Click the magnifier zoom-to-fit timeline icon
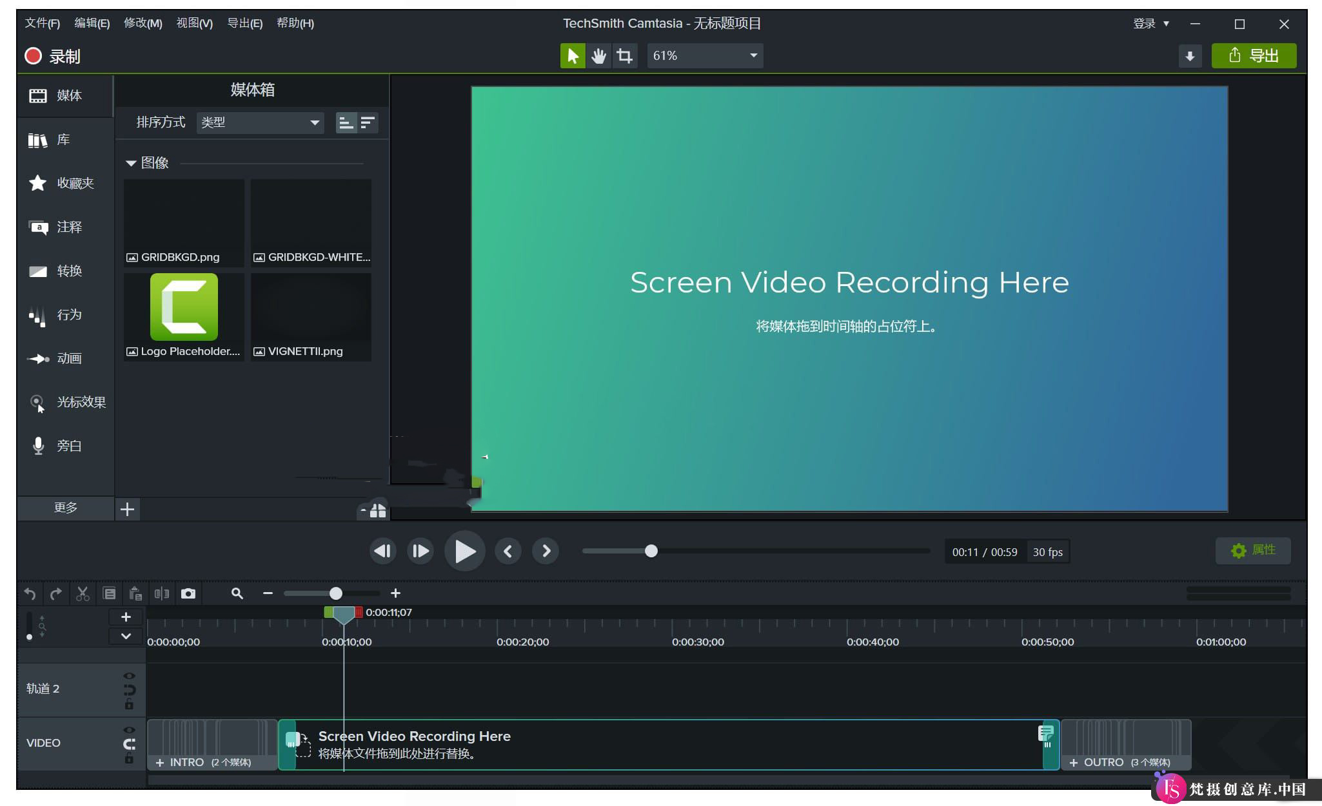Screen dimensions: 1322x806 (x=237, y=593)
